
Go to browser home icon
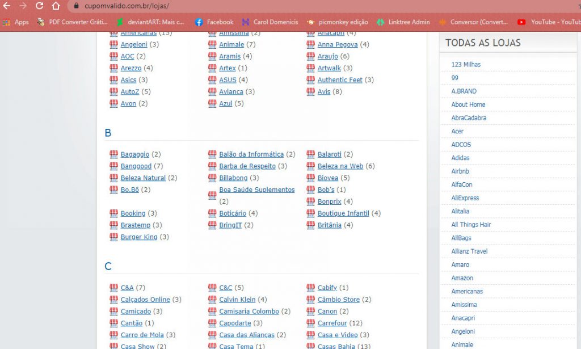(x=56, y=6)
